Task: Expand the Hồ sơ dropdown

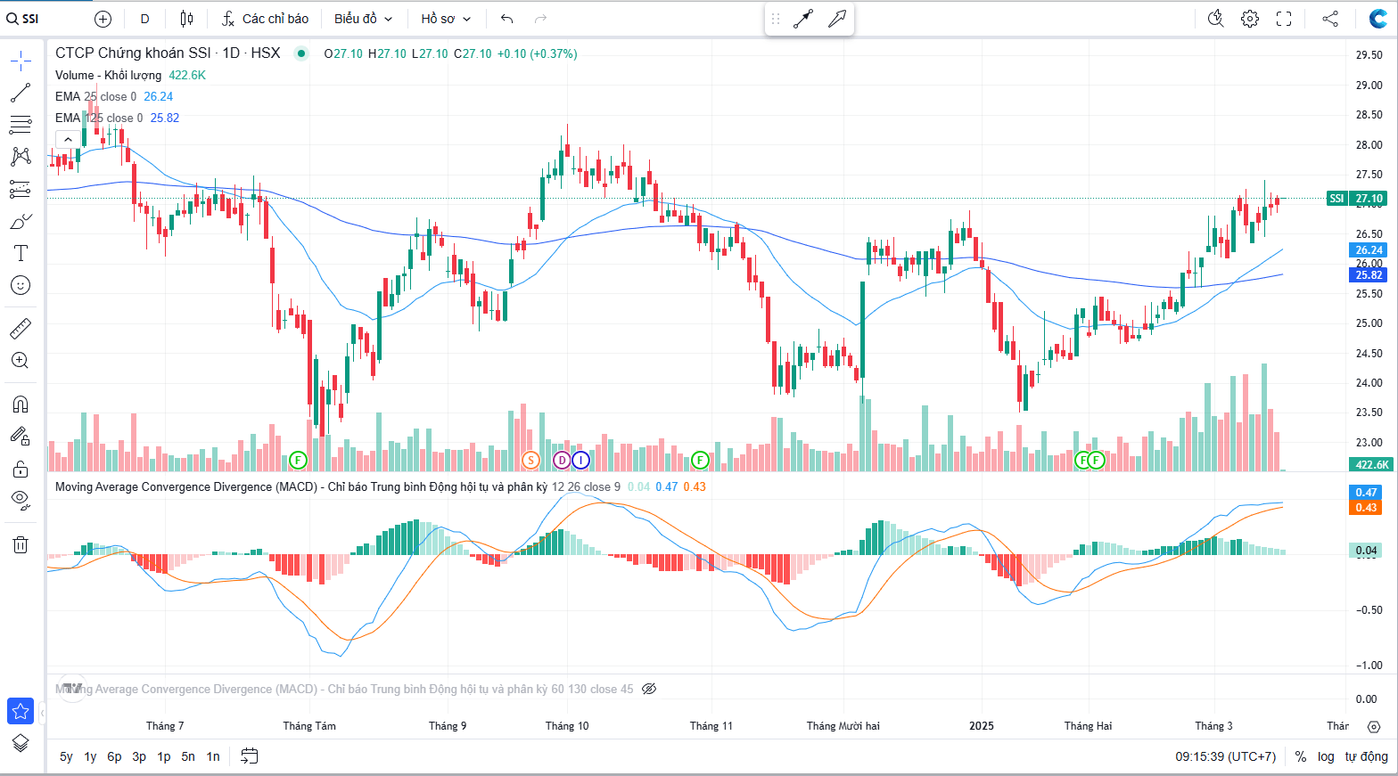Action: pos(446,19)
